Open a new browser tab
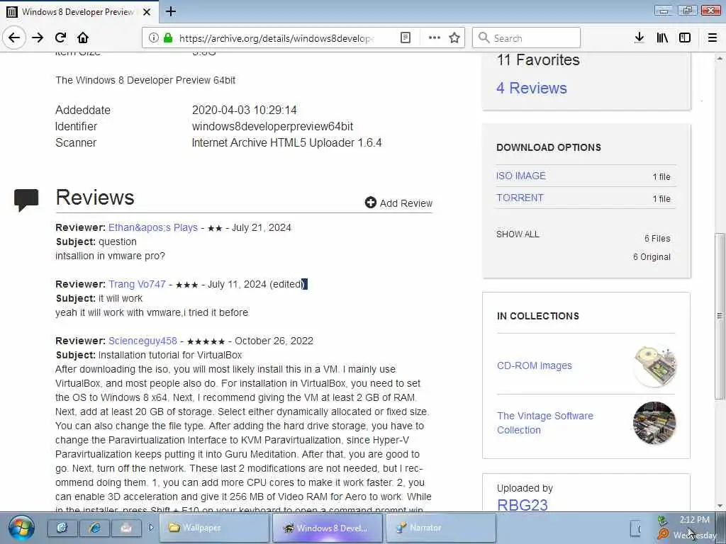This screenshot has height=544, width=726. (x=171, y=11)
